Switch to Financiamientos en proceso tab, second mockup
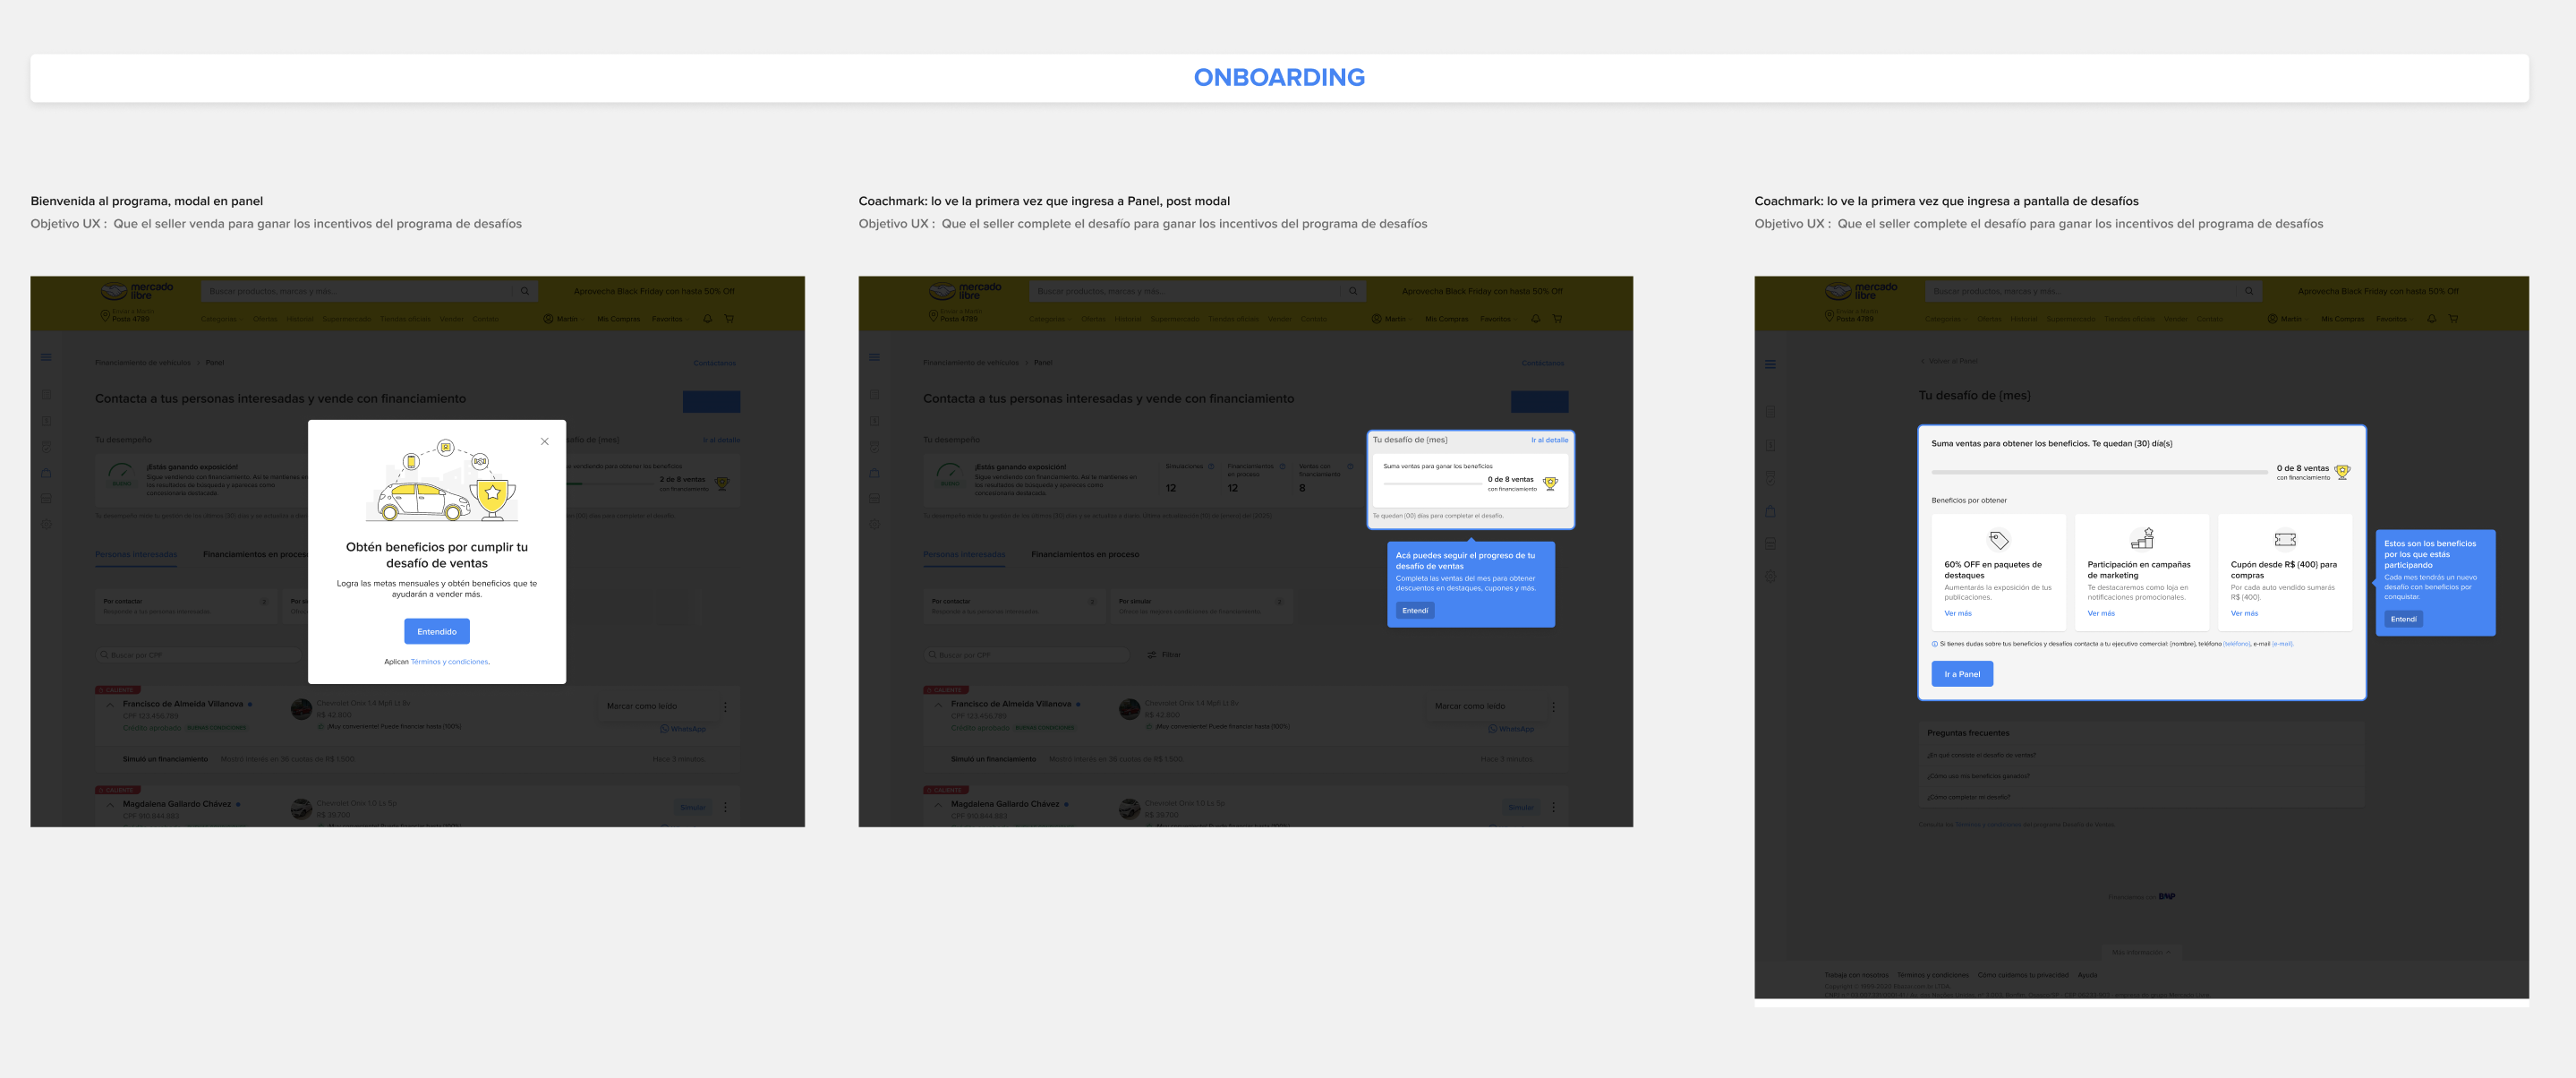Viewport: 2576px width, 1078px height. click(x=1085, y=554)
